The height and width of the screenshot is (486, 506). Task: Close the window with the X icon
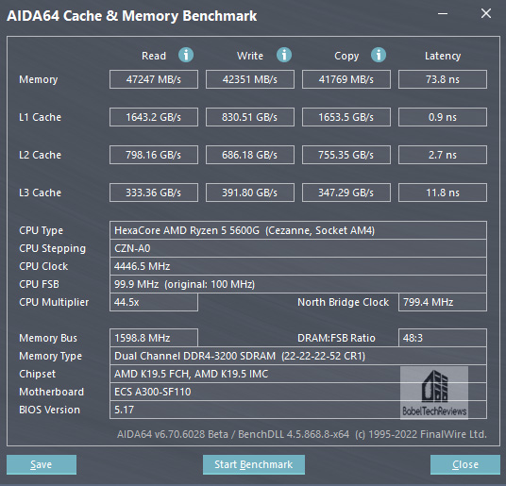pyautogui.click(x=485, y=13)
